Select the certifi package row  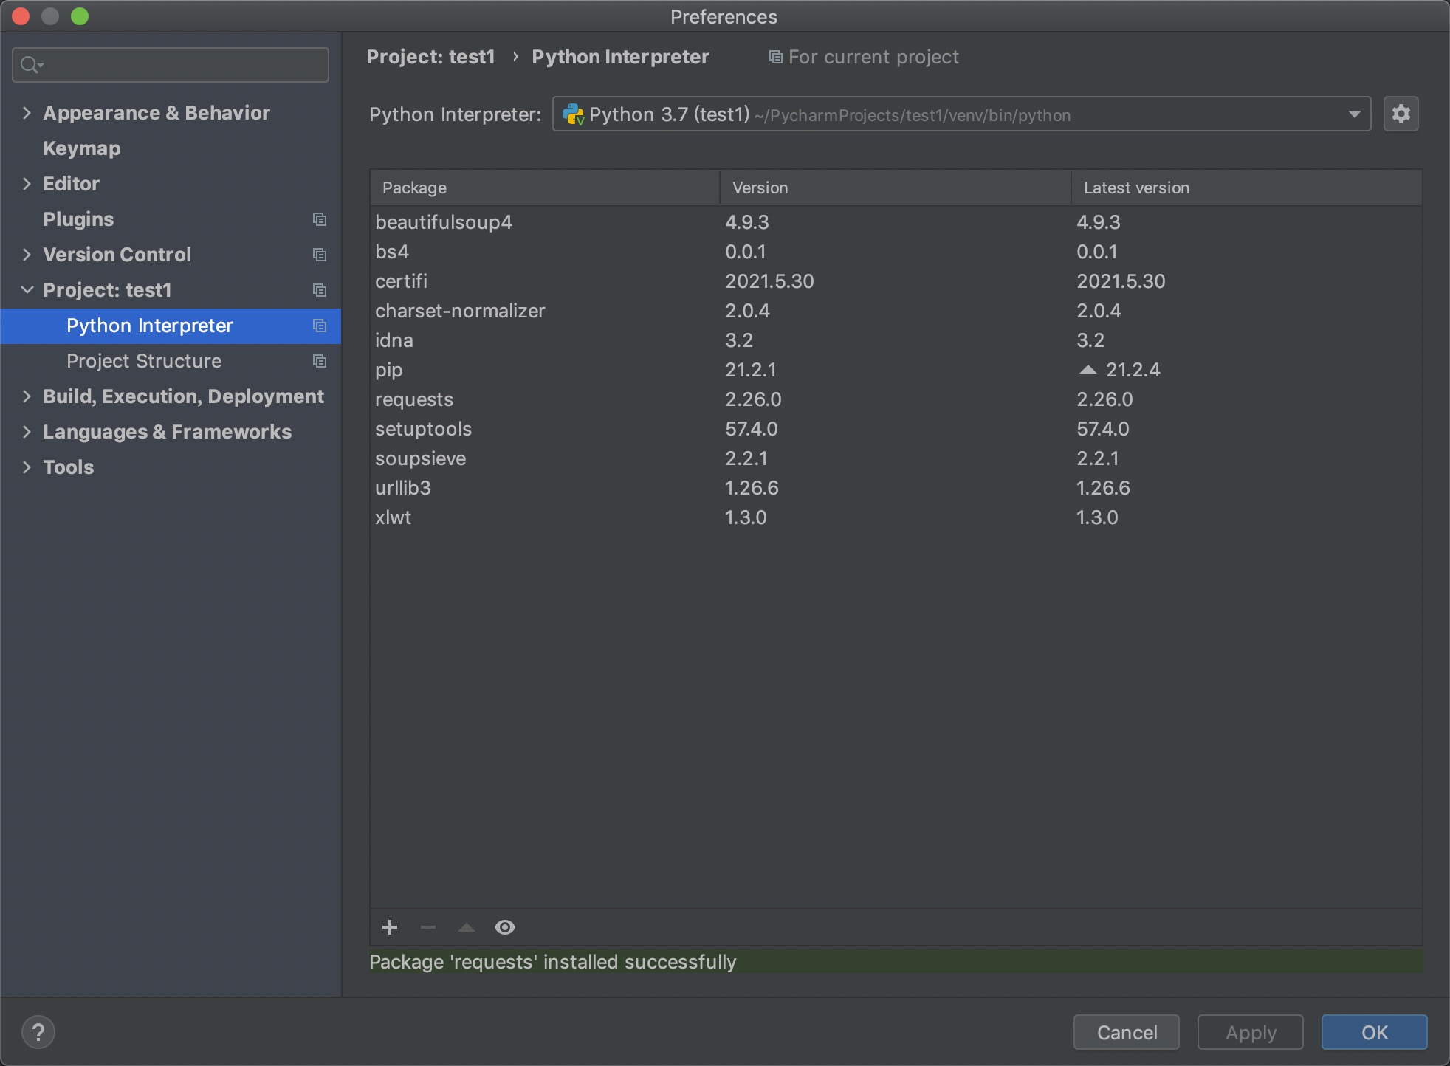[x=896, y=281]
